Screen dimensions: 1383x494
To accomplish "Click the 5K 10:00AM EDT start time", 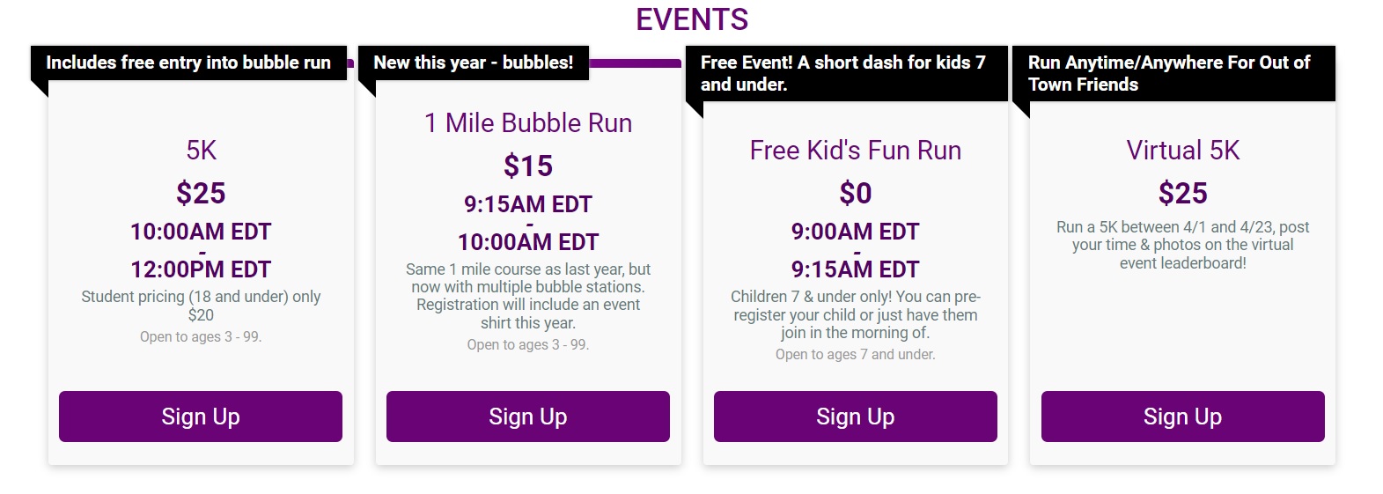I will 201,232.
